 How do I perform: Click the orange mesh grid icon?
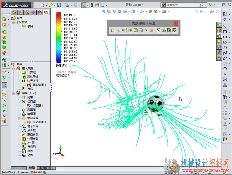click(x=151, y=30)
